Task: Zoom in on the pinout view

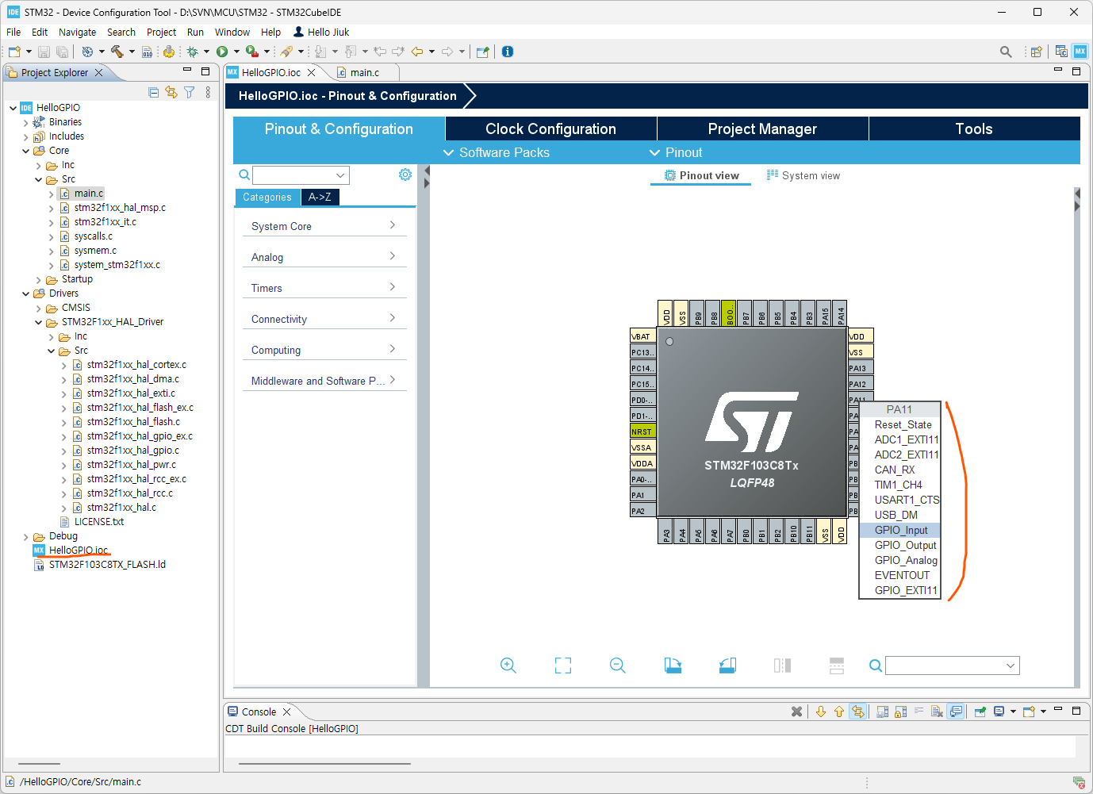Action: pyautogui.click(x=508, y=666)
